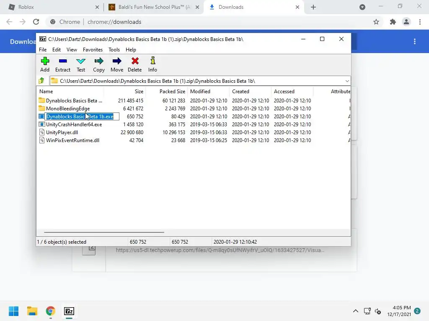This screenshot has width=429, height=321.
Task: Sort files by Name column header
Action: click(70, 92)
